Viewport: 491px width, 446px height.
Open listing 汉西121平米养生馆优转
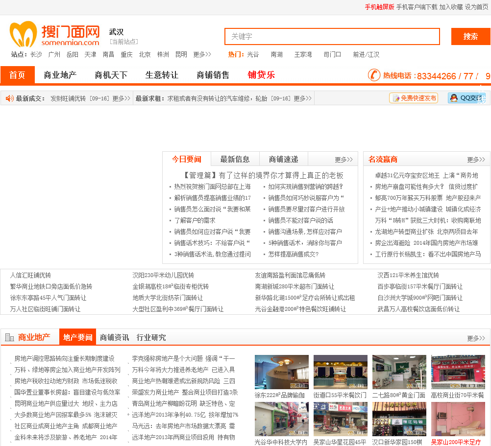click(x=408, y=275)
